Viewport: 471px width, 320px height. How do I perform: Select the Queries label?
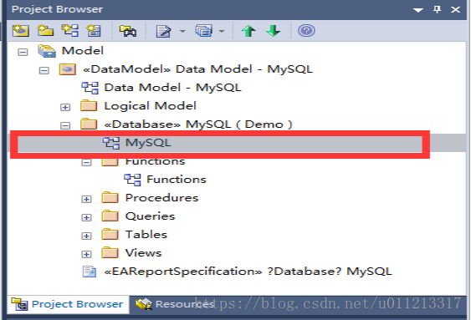(x=151, y=216)
